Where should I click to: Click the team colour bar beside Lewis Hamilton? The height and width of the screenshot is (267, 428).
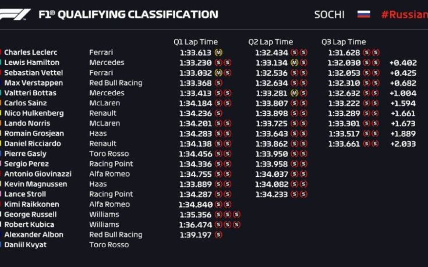point(1,63)
